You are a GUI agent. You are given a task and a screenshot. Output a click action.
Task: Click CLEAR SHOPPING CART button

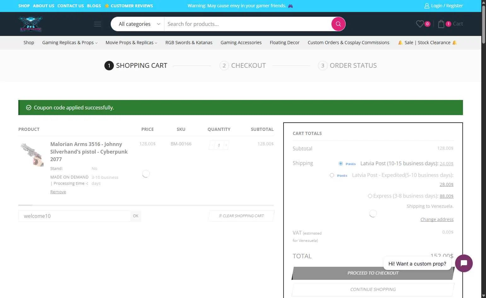click(241, 216)
